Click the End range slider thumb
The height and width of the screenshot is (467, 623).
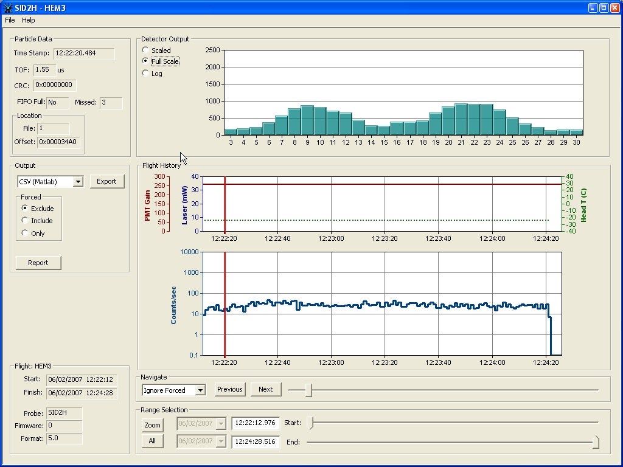596,442
